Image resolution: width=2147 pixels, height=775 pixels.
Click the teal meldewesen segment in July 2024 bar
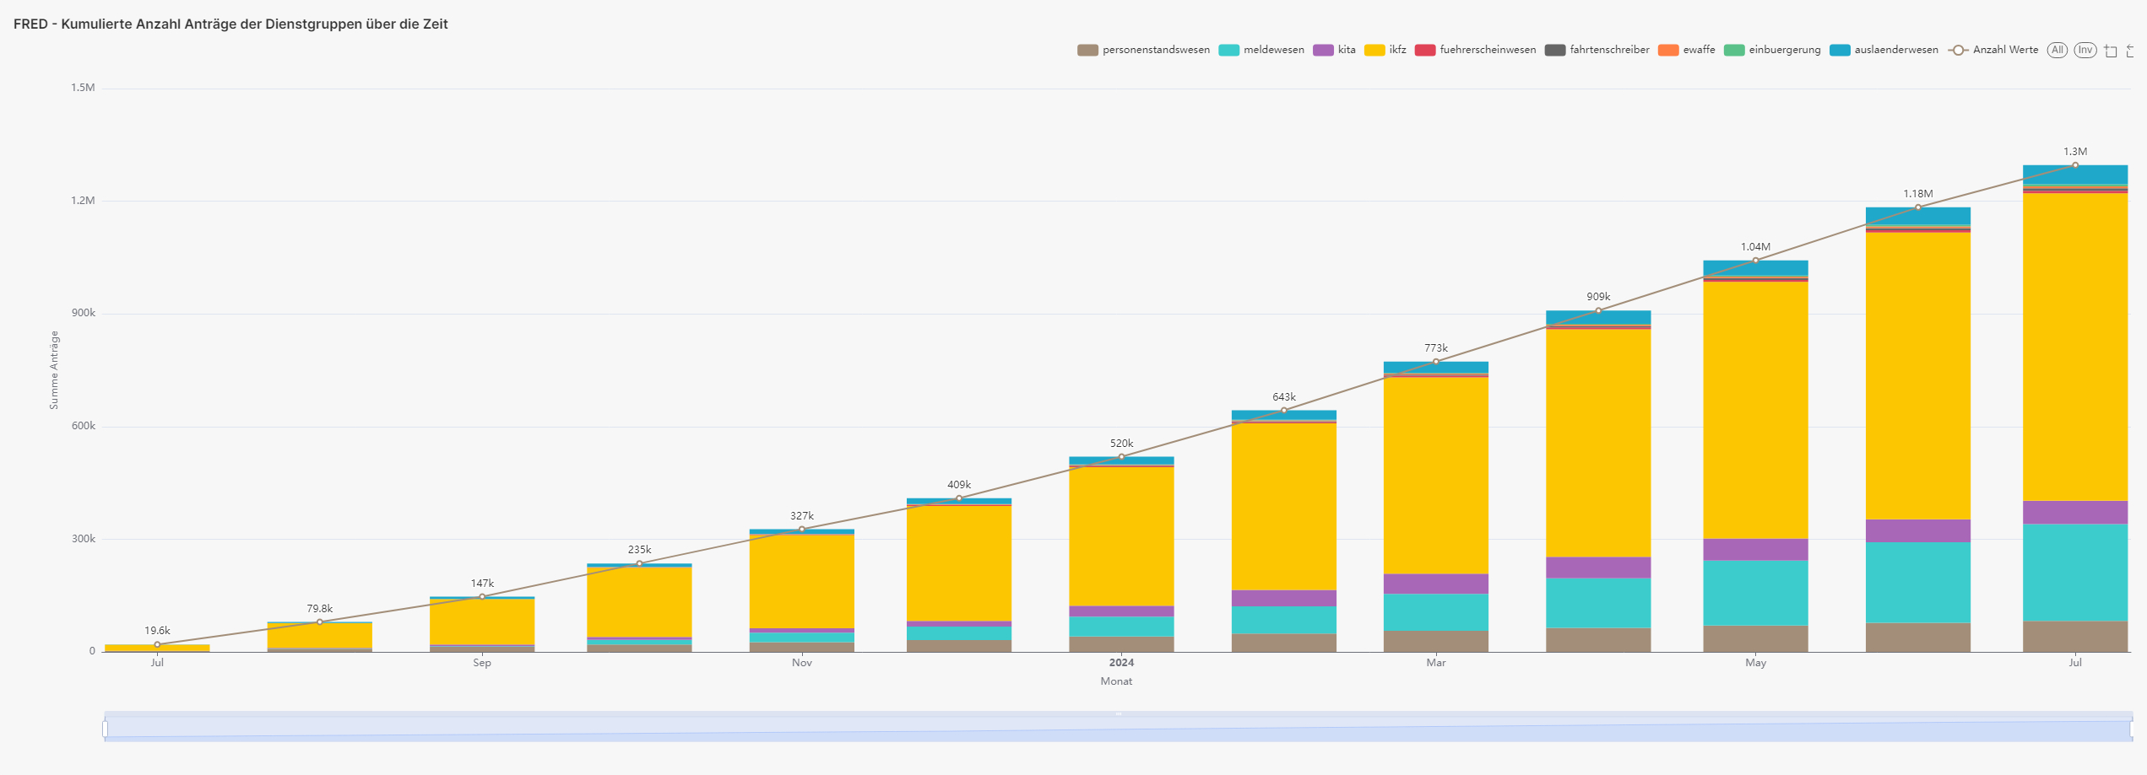coord(2075,573)
